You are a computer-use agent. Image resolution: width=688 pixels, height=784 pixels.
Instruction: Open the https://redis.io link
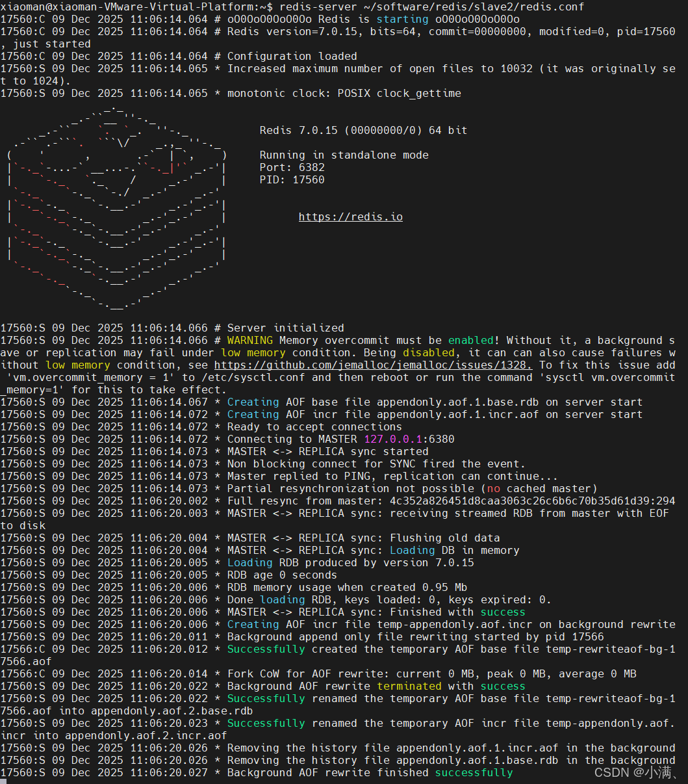tap(351, 216)
